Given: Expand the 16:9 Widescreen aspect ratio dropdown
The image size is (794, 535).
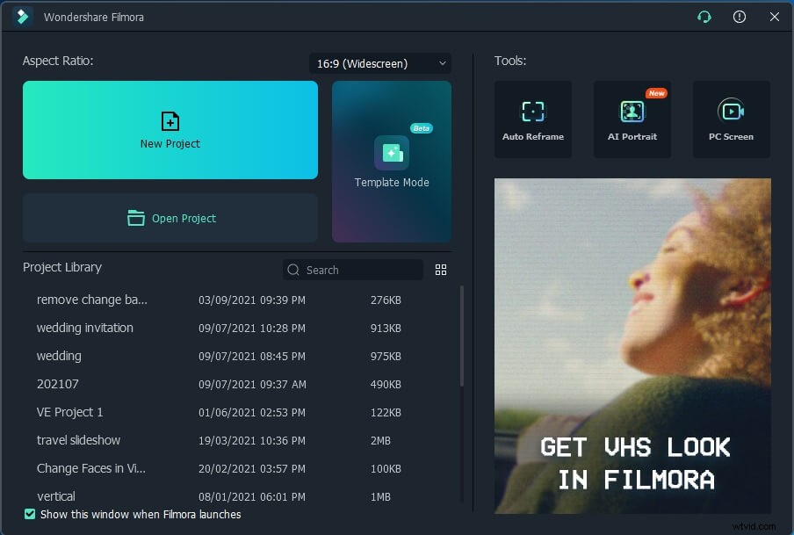Looking at the screenshot, I should pos(379,63).
